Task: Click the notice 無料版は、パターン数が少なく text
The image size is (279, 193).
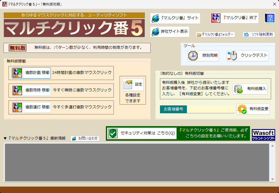Action: (x=88, y=48)
